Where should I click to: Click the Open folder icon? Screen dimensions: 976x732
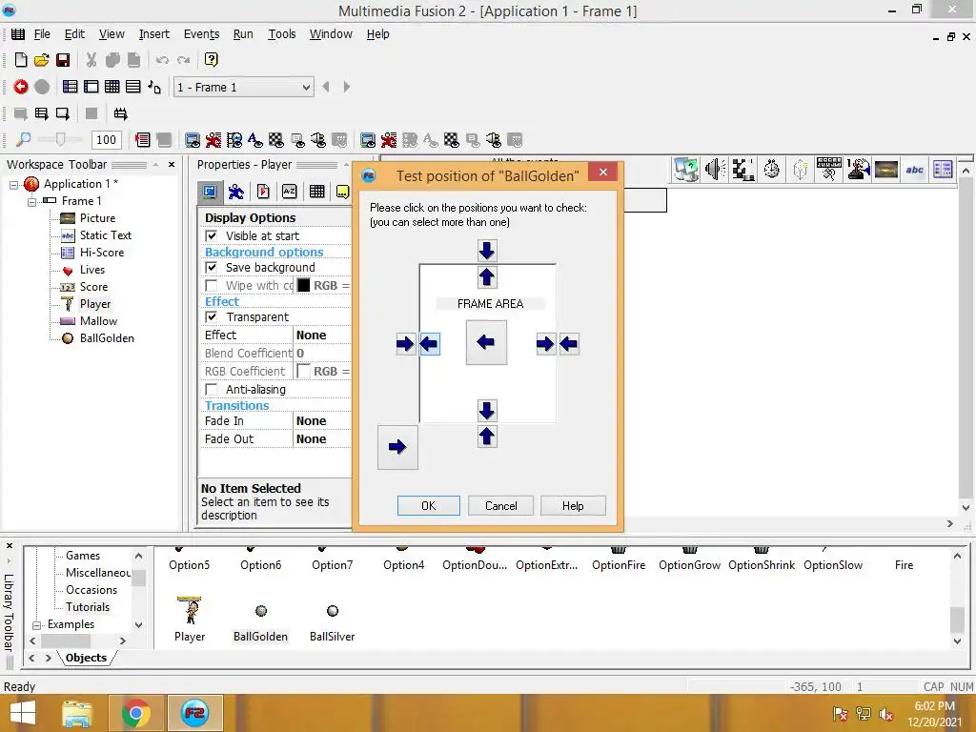point(42,60)
